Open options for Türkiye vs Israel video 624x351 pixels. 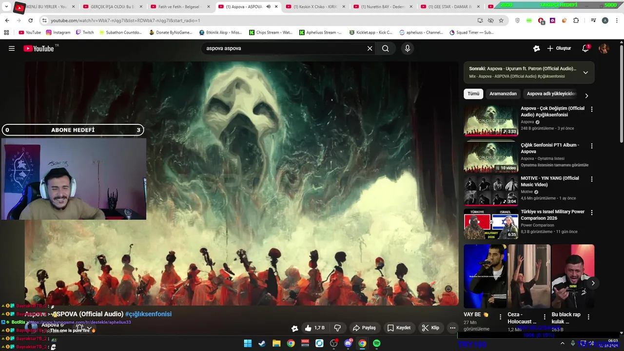click(x=592, y=213)
